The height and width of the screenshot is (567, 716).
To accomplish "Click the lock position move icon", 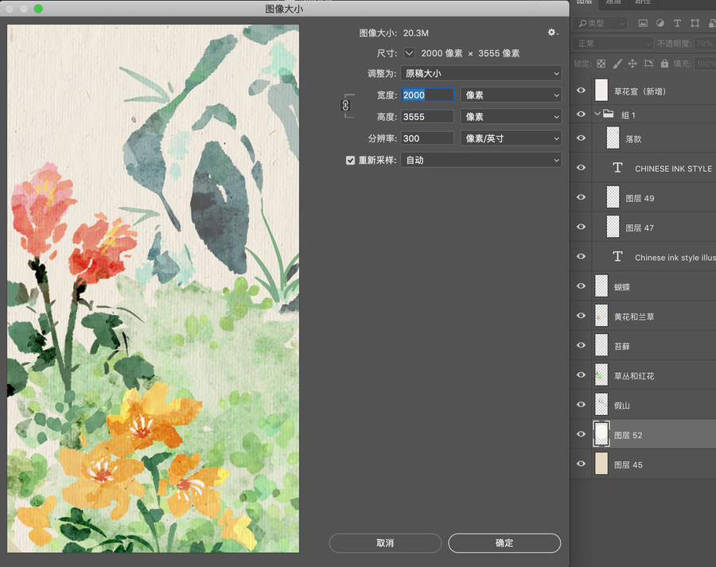I will click(x=632, y=64).
